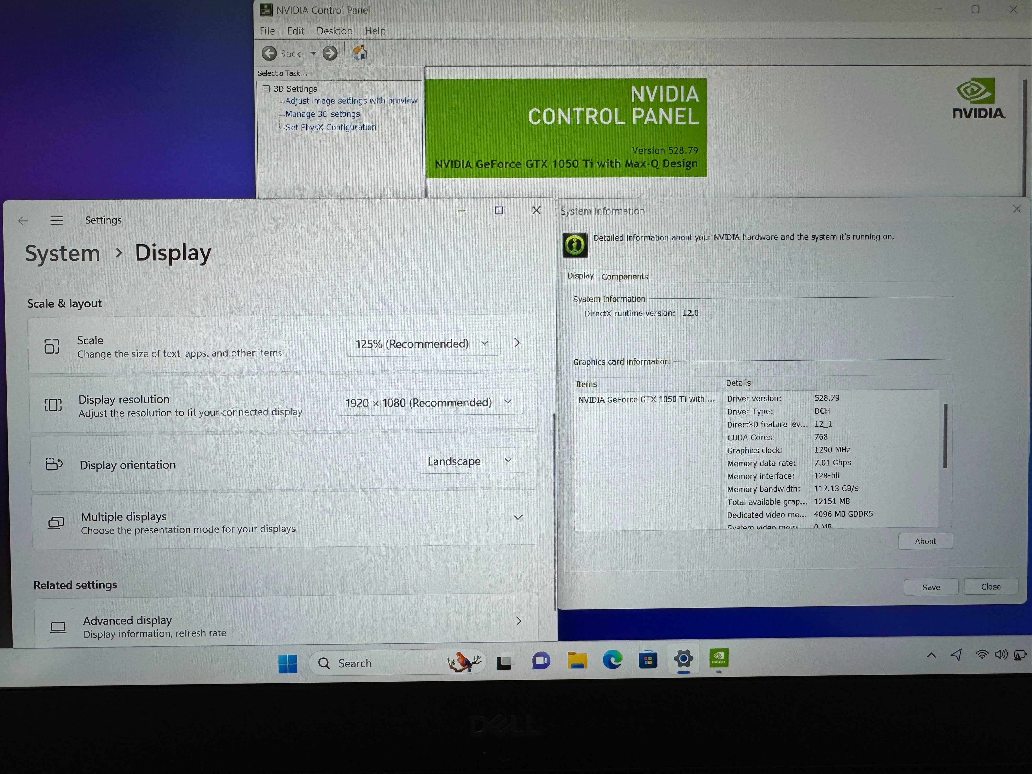Click the Driver version value 528.79
1032x774 pixels.
[827, 398]
